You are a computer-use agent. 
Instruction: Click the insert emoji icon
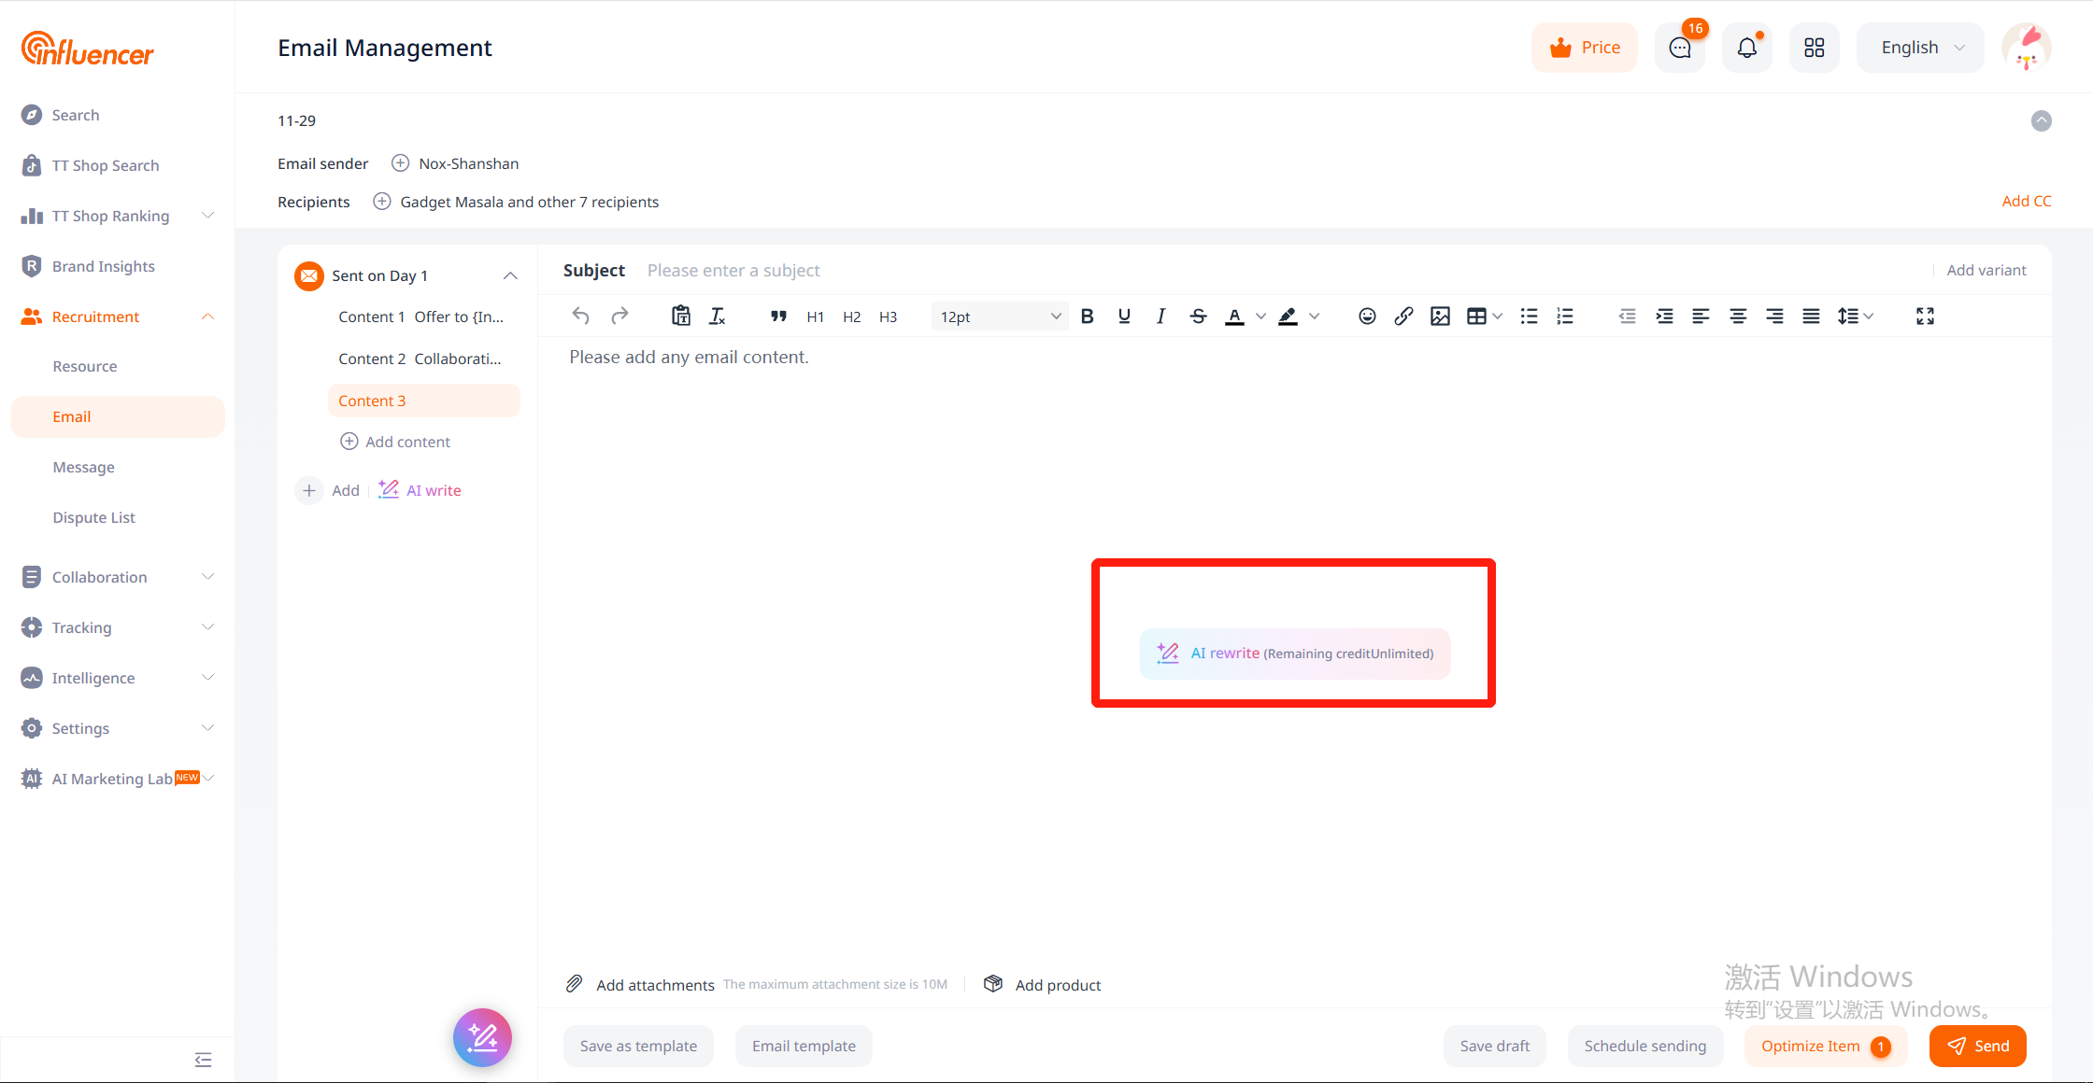1367,316
